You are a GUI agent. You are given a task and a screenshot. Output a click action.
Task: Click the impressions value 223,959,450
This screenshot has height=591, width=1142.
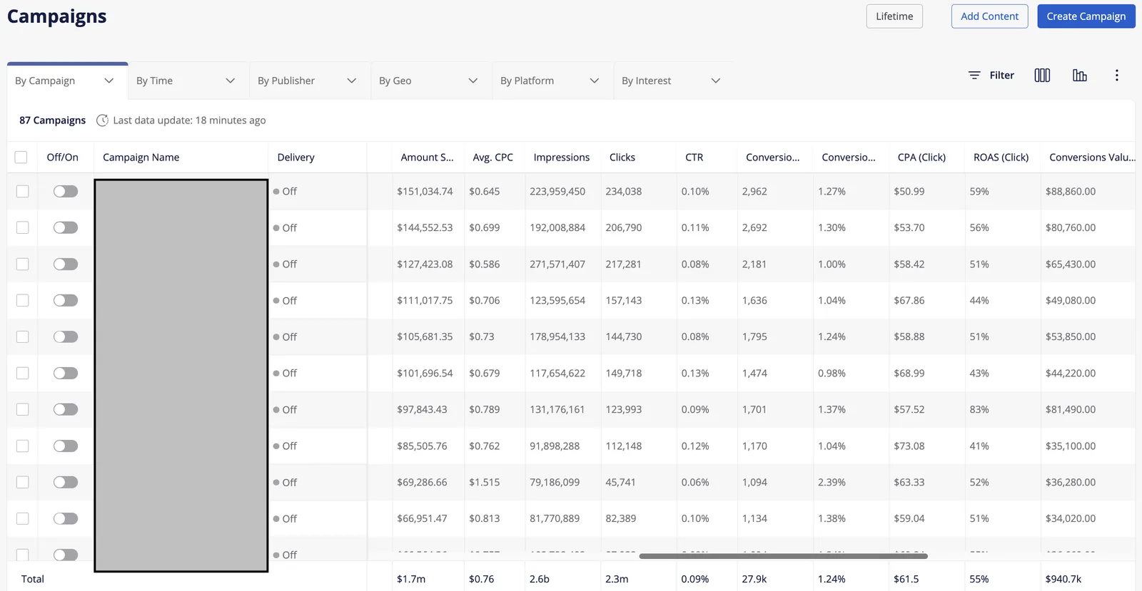[557, 191]
